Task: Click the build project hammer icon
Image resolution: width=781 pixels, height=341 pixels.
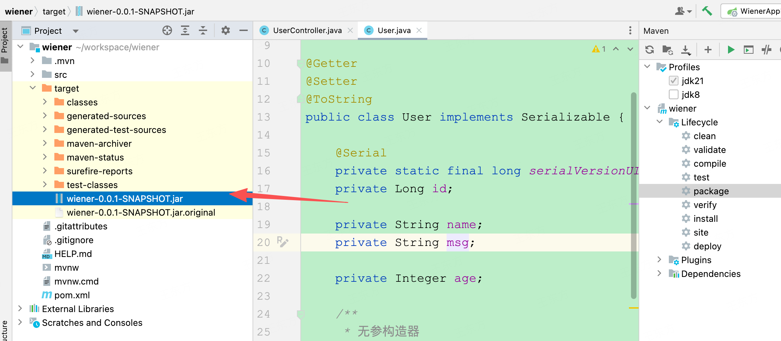Action: coord(707,11)
